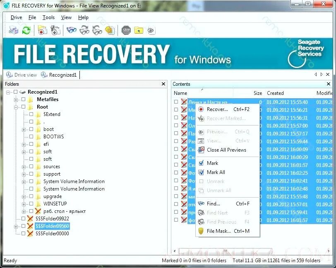Check the Recognized1 root checkbox

(x=15, y=92)
